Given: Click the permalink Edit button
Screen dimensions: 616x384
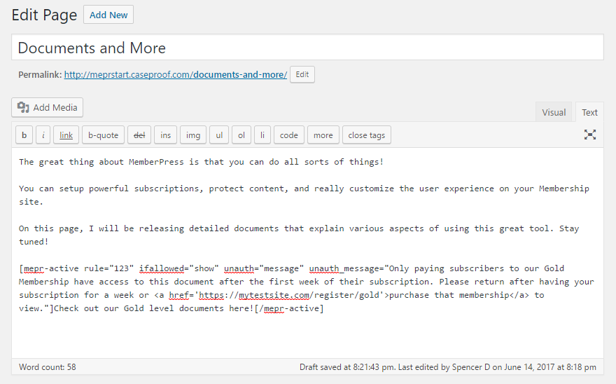Looking at the screenshot, I should (302, 75).
